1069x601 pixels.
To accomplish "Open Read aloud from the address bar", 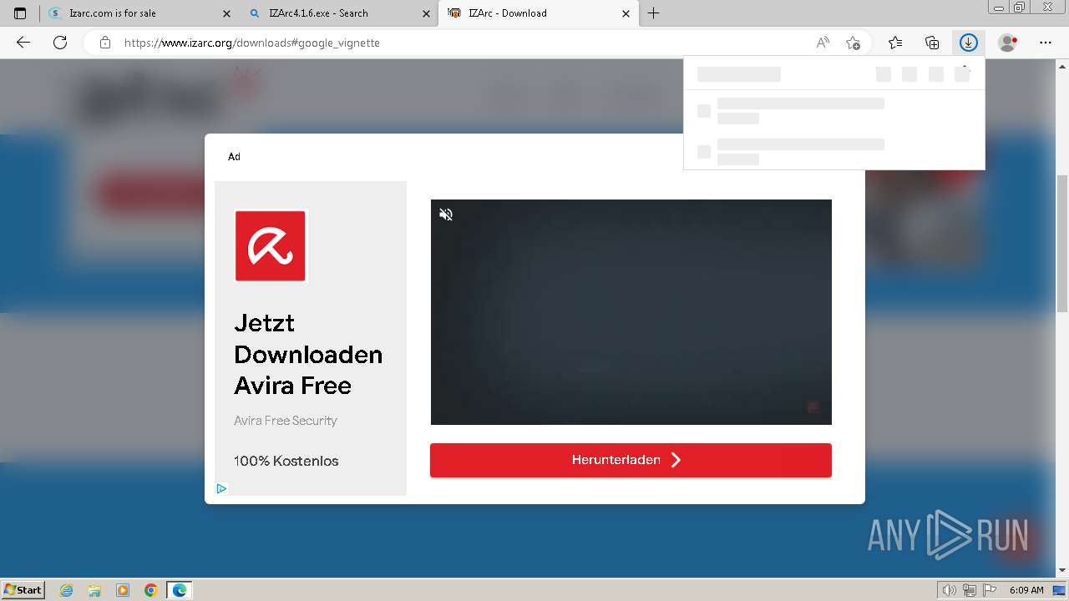I will click(x=823, y=43).
